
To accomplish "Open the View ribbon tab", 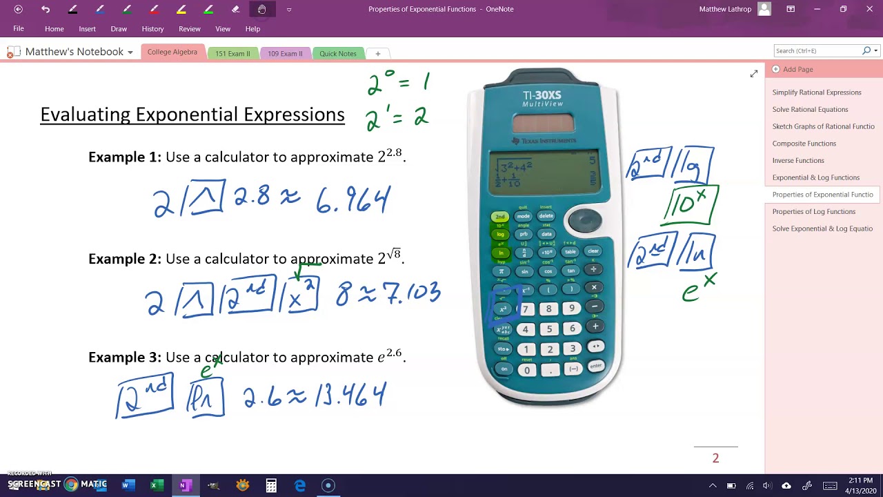I will click(223, 29).
